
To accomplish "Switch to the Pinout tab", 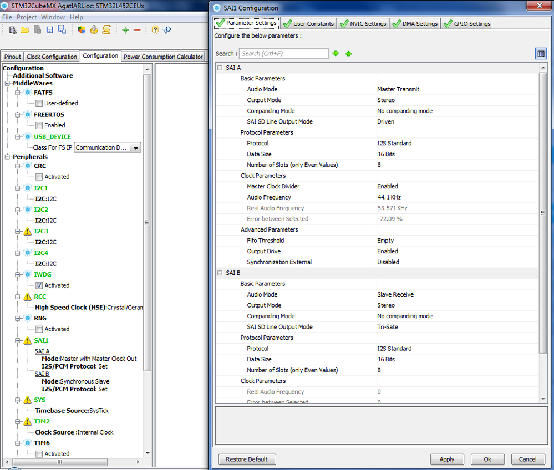I will (13, 57).
